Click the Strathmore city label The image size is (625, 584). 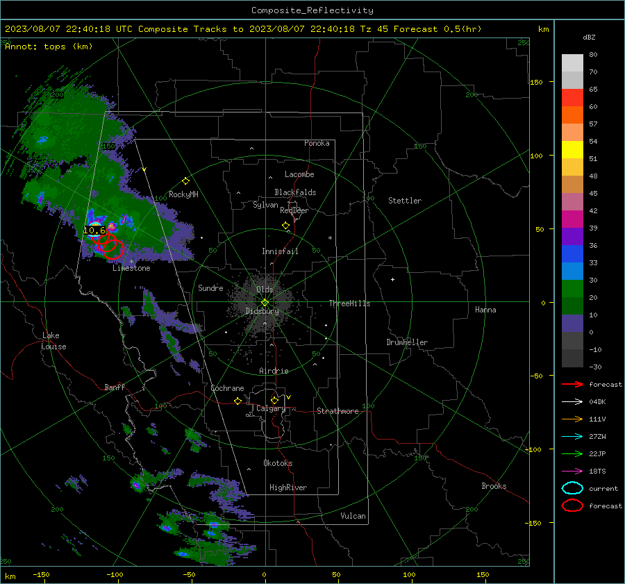click(x=337, y=411)
